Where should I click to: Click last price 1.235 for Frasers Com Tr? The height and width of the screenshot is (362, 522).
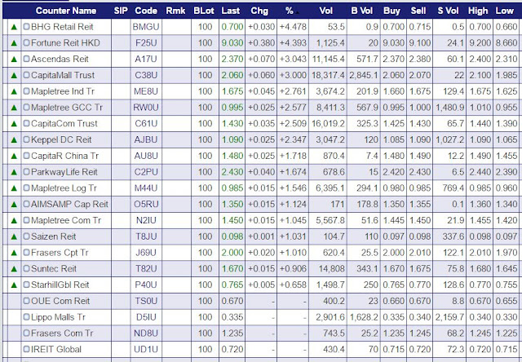pos(232,333)
